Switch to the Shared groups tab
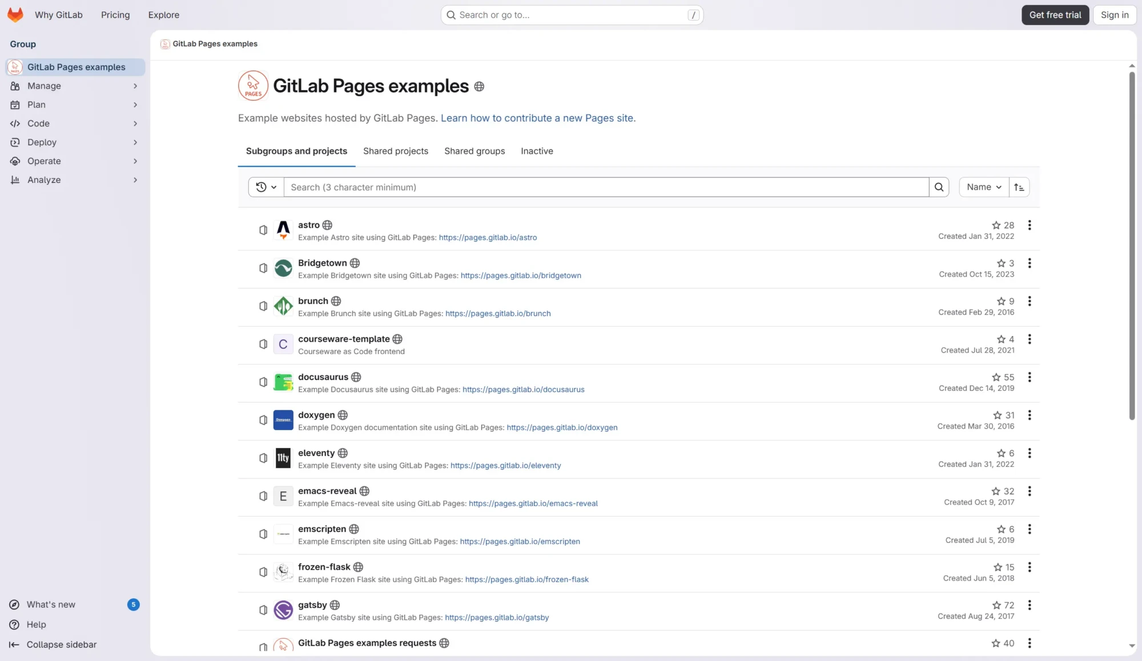 [475, 151]
